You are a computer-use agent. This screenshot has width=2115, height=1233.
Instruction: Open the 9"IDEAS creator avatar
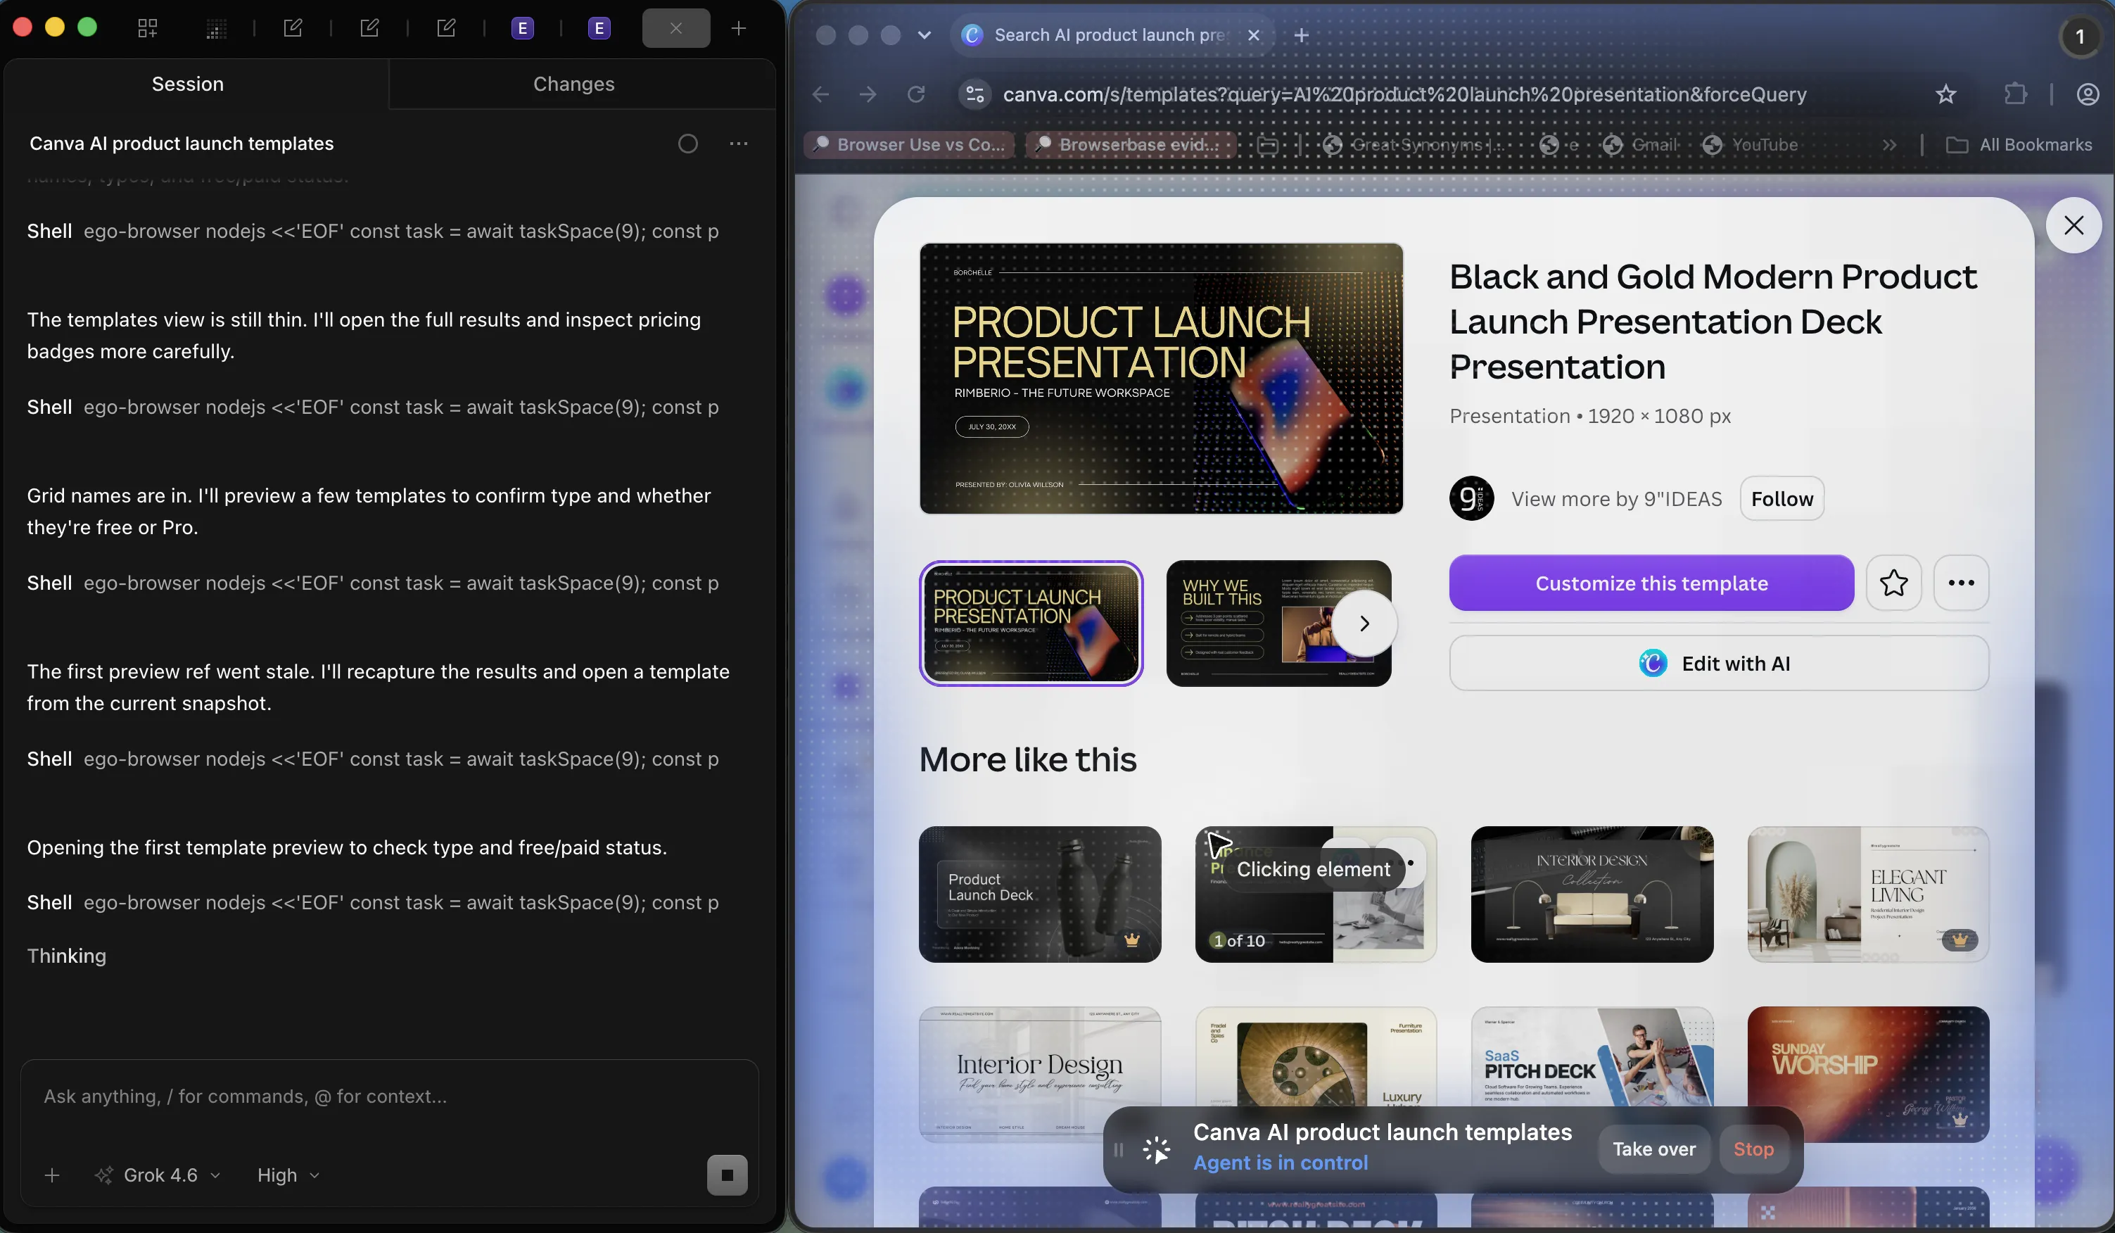(x=1471, y=498)
